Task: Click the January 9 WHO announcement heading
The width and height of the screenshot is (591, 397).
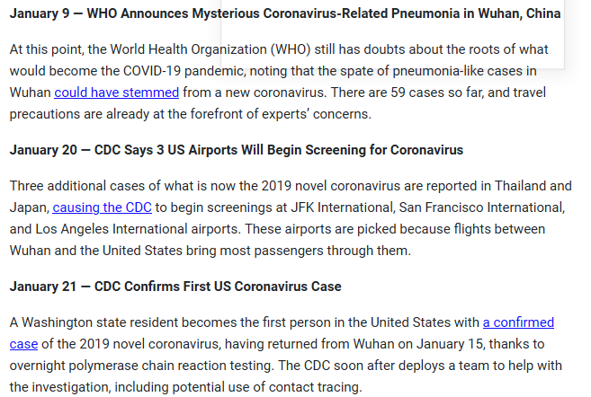Action: tap(284, 14)
